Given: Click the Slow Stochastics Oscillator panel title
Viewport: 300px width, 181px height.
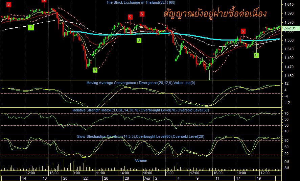Looking at the screenshot, I should [141, 136].
